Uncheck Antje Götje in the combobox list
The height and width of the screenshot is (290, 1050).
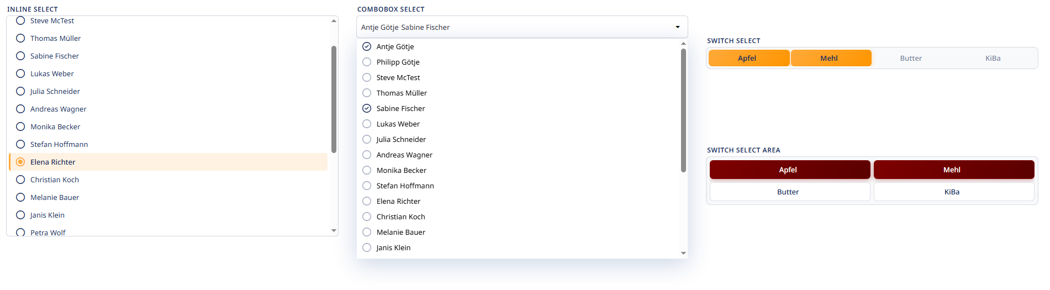pos(367,46)
